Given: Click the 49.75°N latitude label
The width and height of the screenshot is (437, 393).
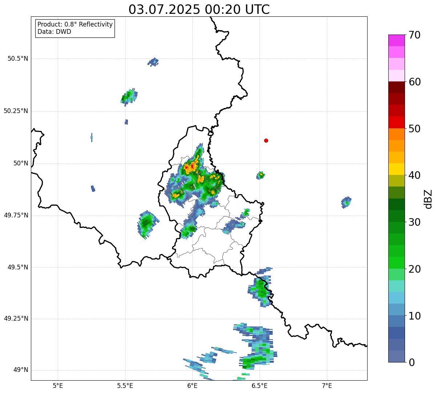Looking at the screenshot, I should (x=16, y=215).
